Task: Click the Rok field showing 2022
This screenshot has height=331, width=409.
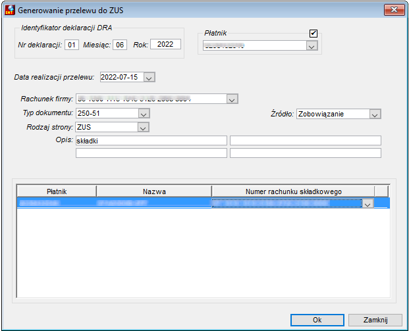Action: (165, 44)
